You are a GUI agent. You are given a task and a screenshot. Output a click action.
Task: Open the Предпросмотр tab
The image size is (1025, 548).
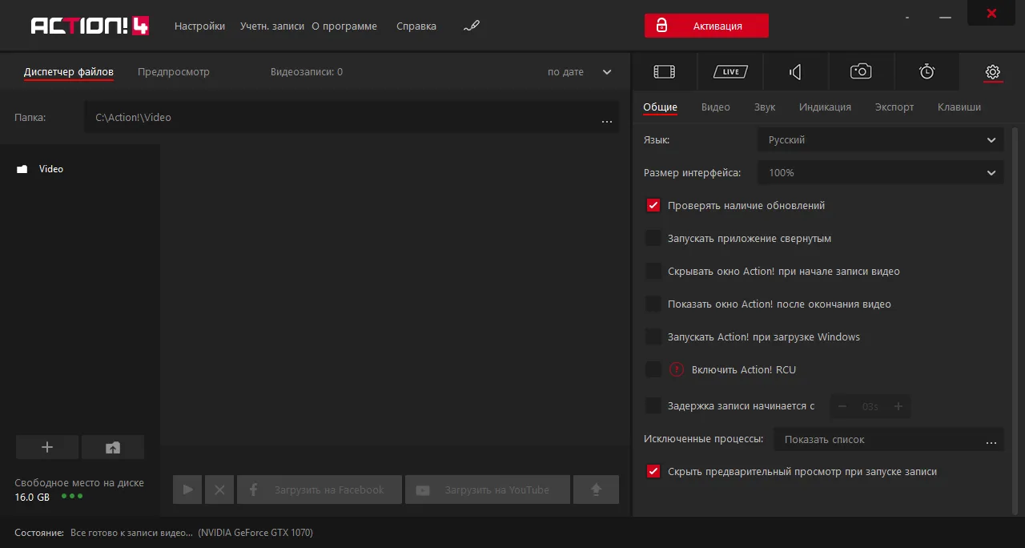click(x=173, y=72)
